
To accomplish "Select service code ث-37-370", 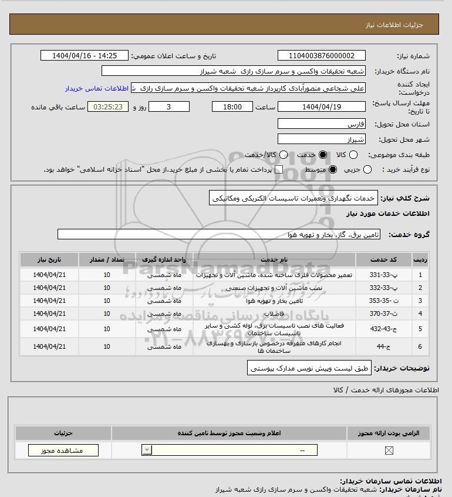I will (383, 313).
